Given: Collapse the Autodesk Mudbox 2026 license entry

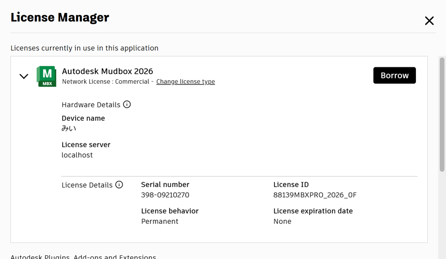Looking at the screenshot, I should point(24,76).
